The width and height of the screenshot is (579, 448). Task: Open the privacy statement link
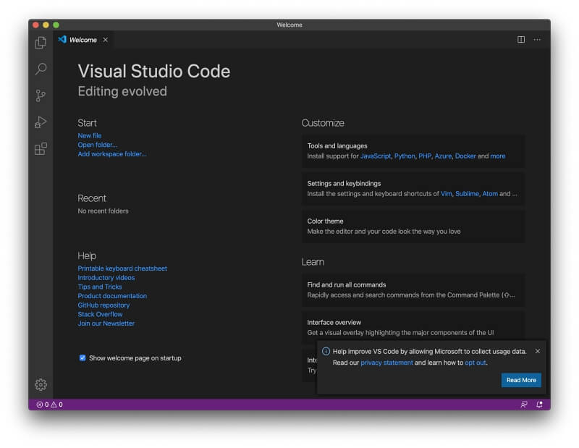pos(386,363)
